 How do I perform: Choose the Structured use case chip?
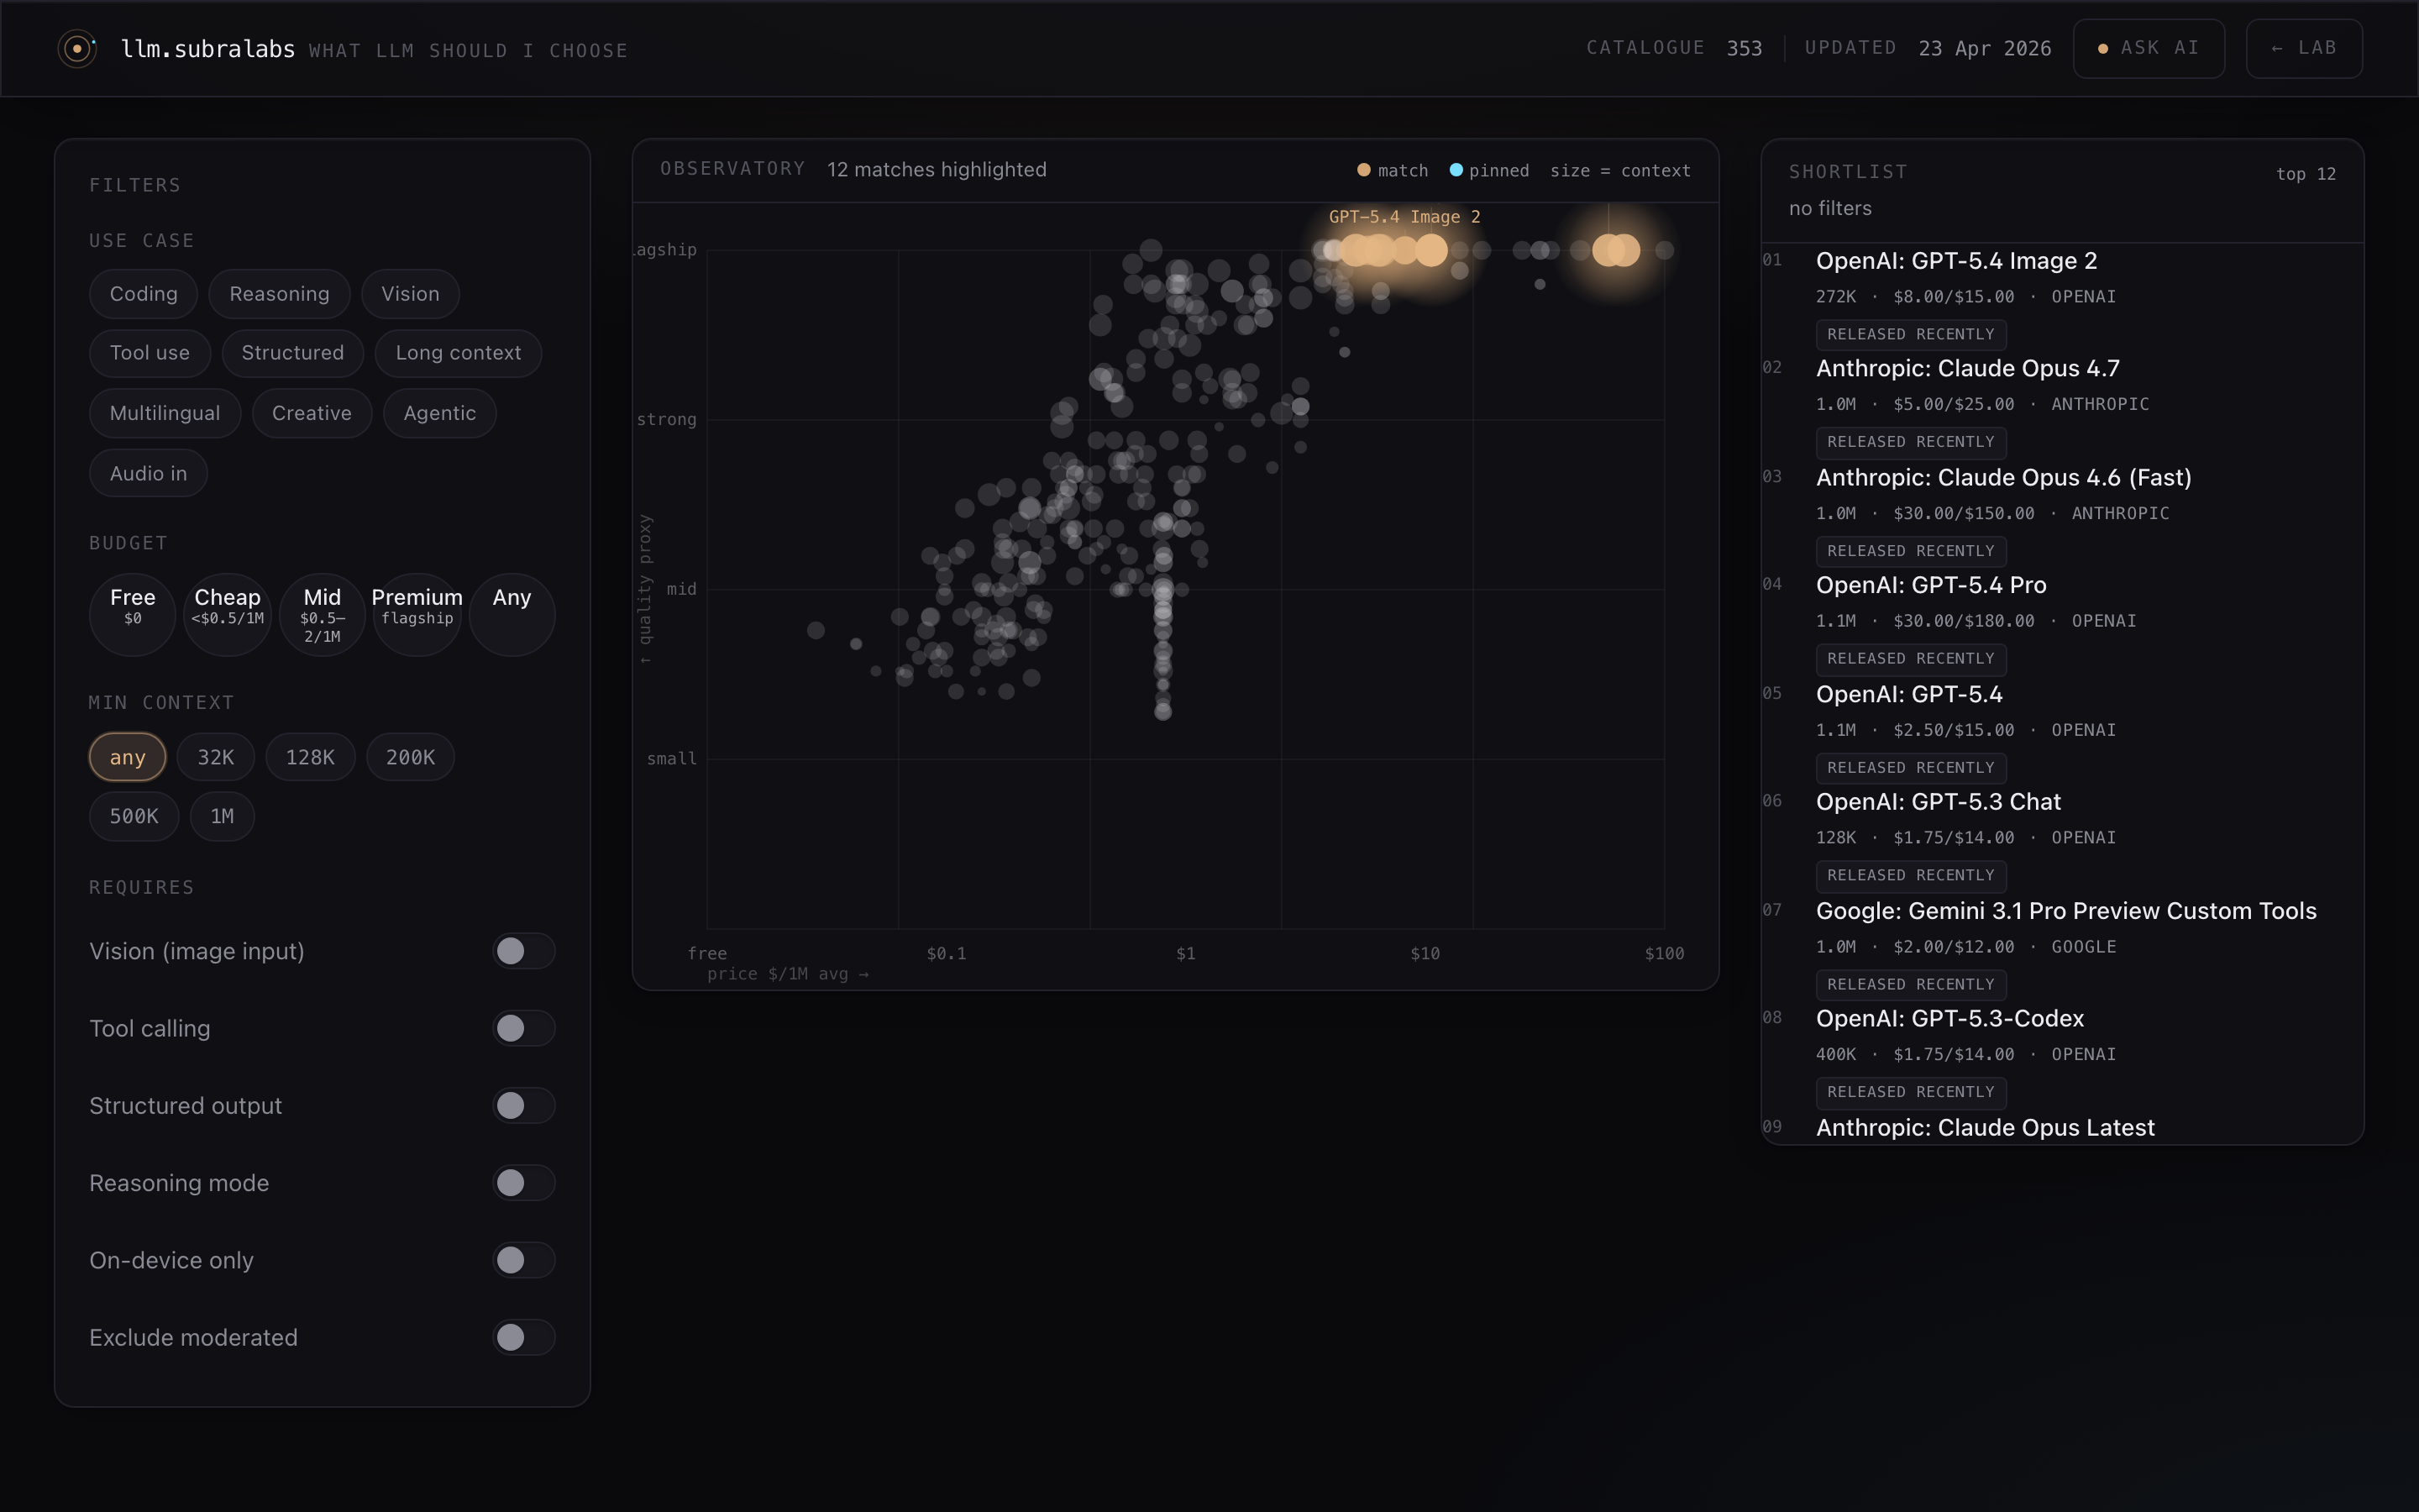tap(292, 353)
